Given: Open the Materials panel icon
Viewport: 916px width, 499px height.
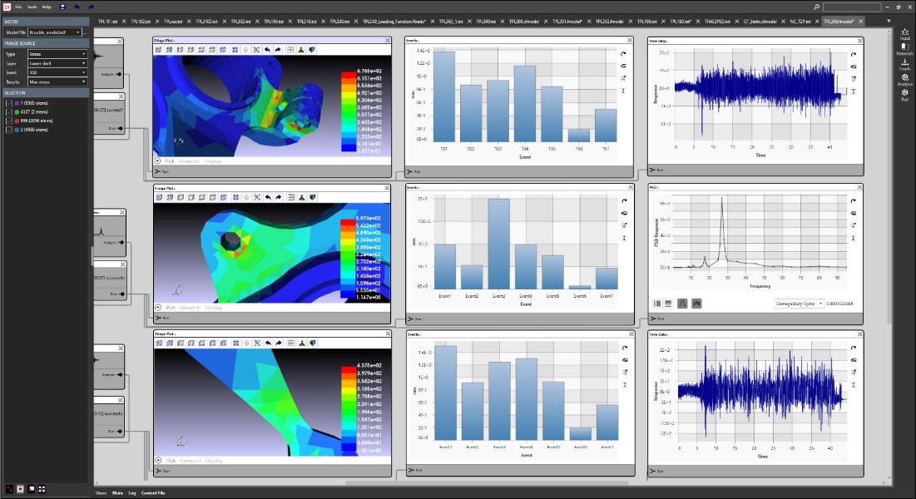Looking at the screenshot, I should point(904,49).
